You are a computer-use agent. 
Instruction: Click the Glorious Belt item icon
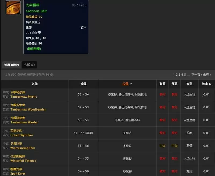pos(13,8)
